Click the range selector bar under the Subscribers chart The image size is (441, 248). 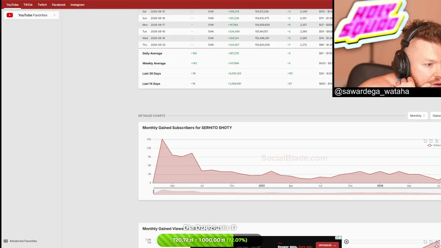(x=297, y=192)
